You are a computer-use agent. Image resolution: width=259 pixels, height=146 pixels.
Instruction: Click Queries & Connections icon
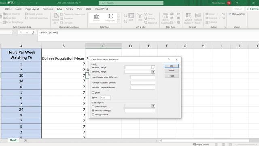coord(62,14)
